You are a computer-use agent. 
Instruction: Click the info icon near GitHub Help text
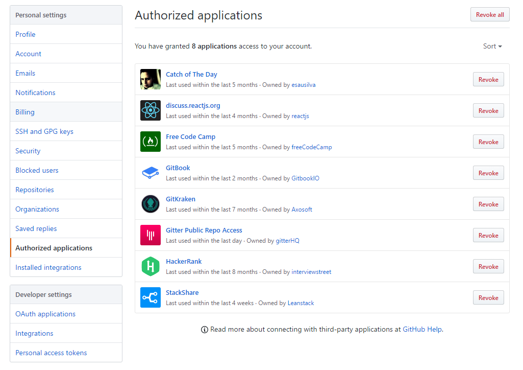[x=204, y=329]
